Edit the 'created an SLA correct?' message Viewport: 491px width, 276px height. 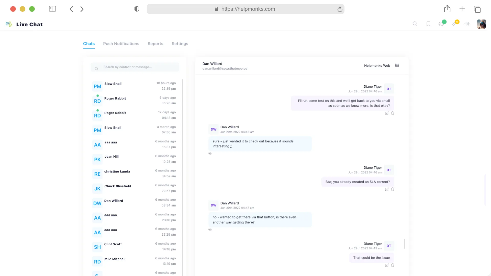[x=387, y=189]
